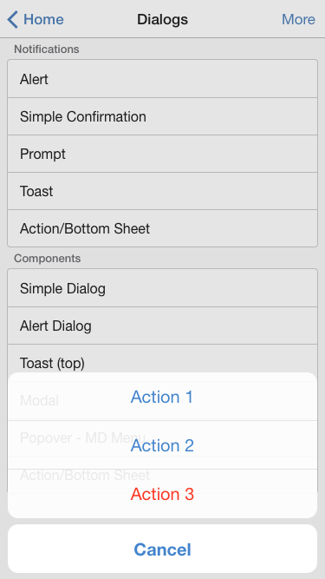Tap the Toast (top) item
325x579 pixels.
pyautogui.click(x=163, y=359)
